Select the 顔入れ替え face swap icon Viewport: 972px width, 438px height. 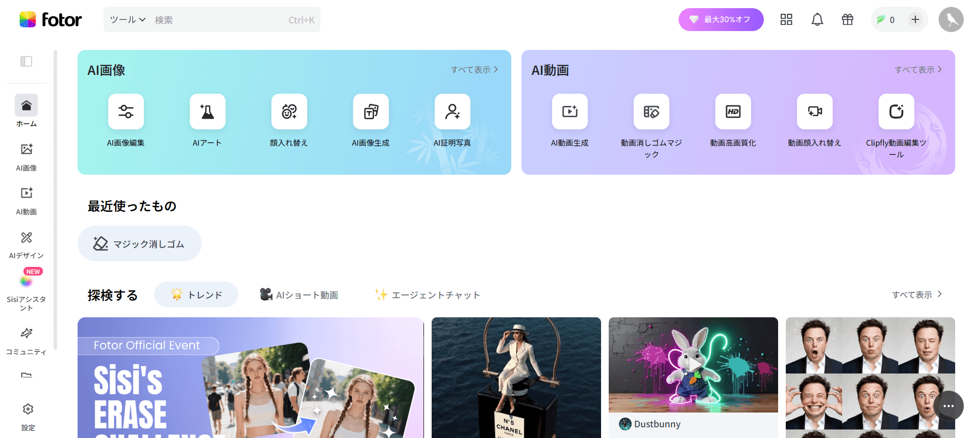click(289, 112)
